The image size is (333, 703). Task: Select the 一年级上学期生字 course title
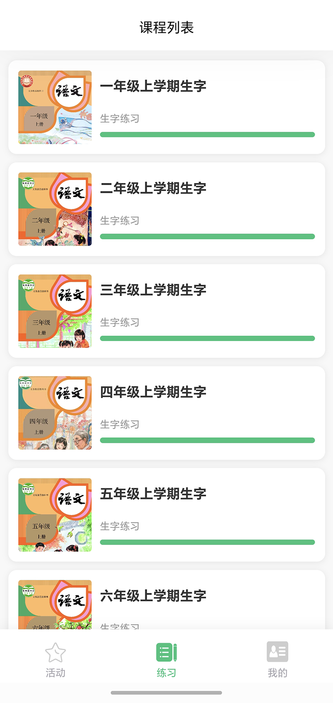(153, 86)
